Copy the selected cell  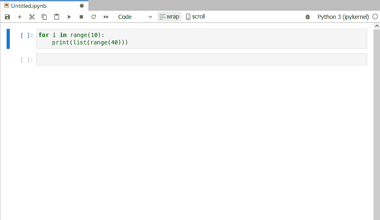pyautogui.click(x=44, y=17)
